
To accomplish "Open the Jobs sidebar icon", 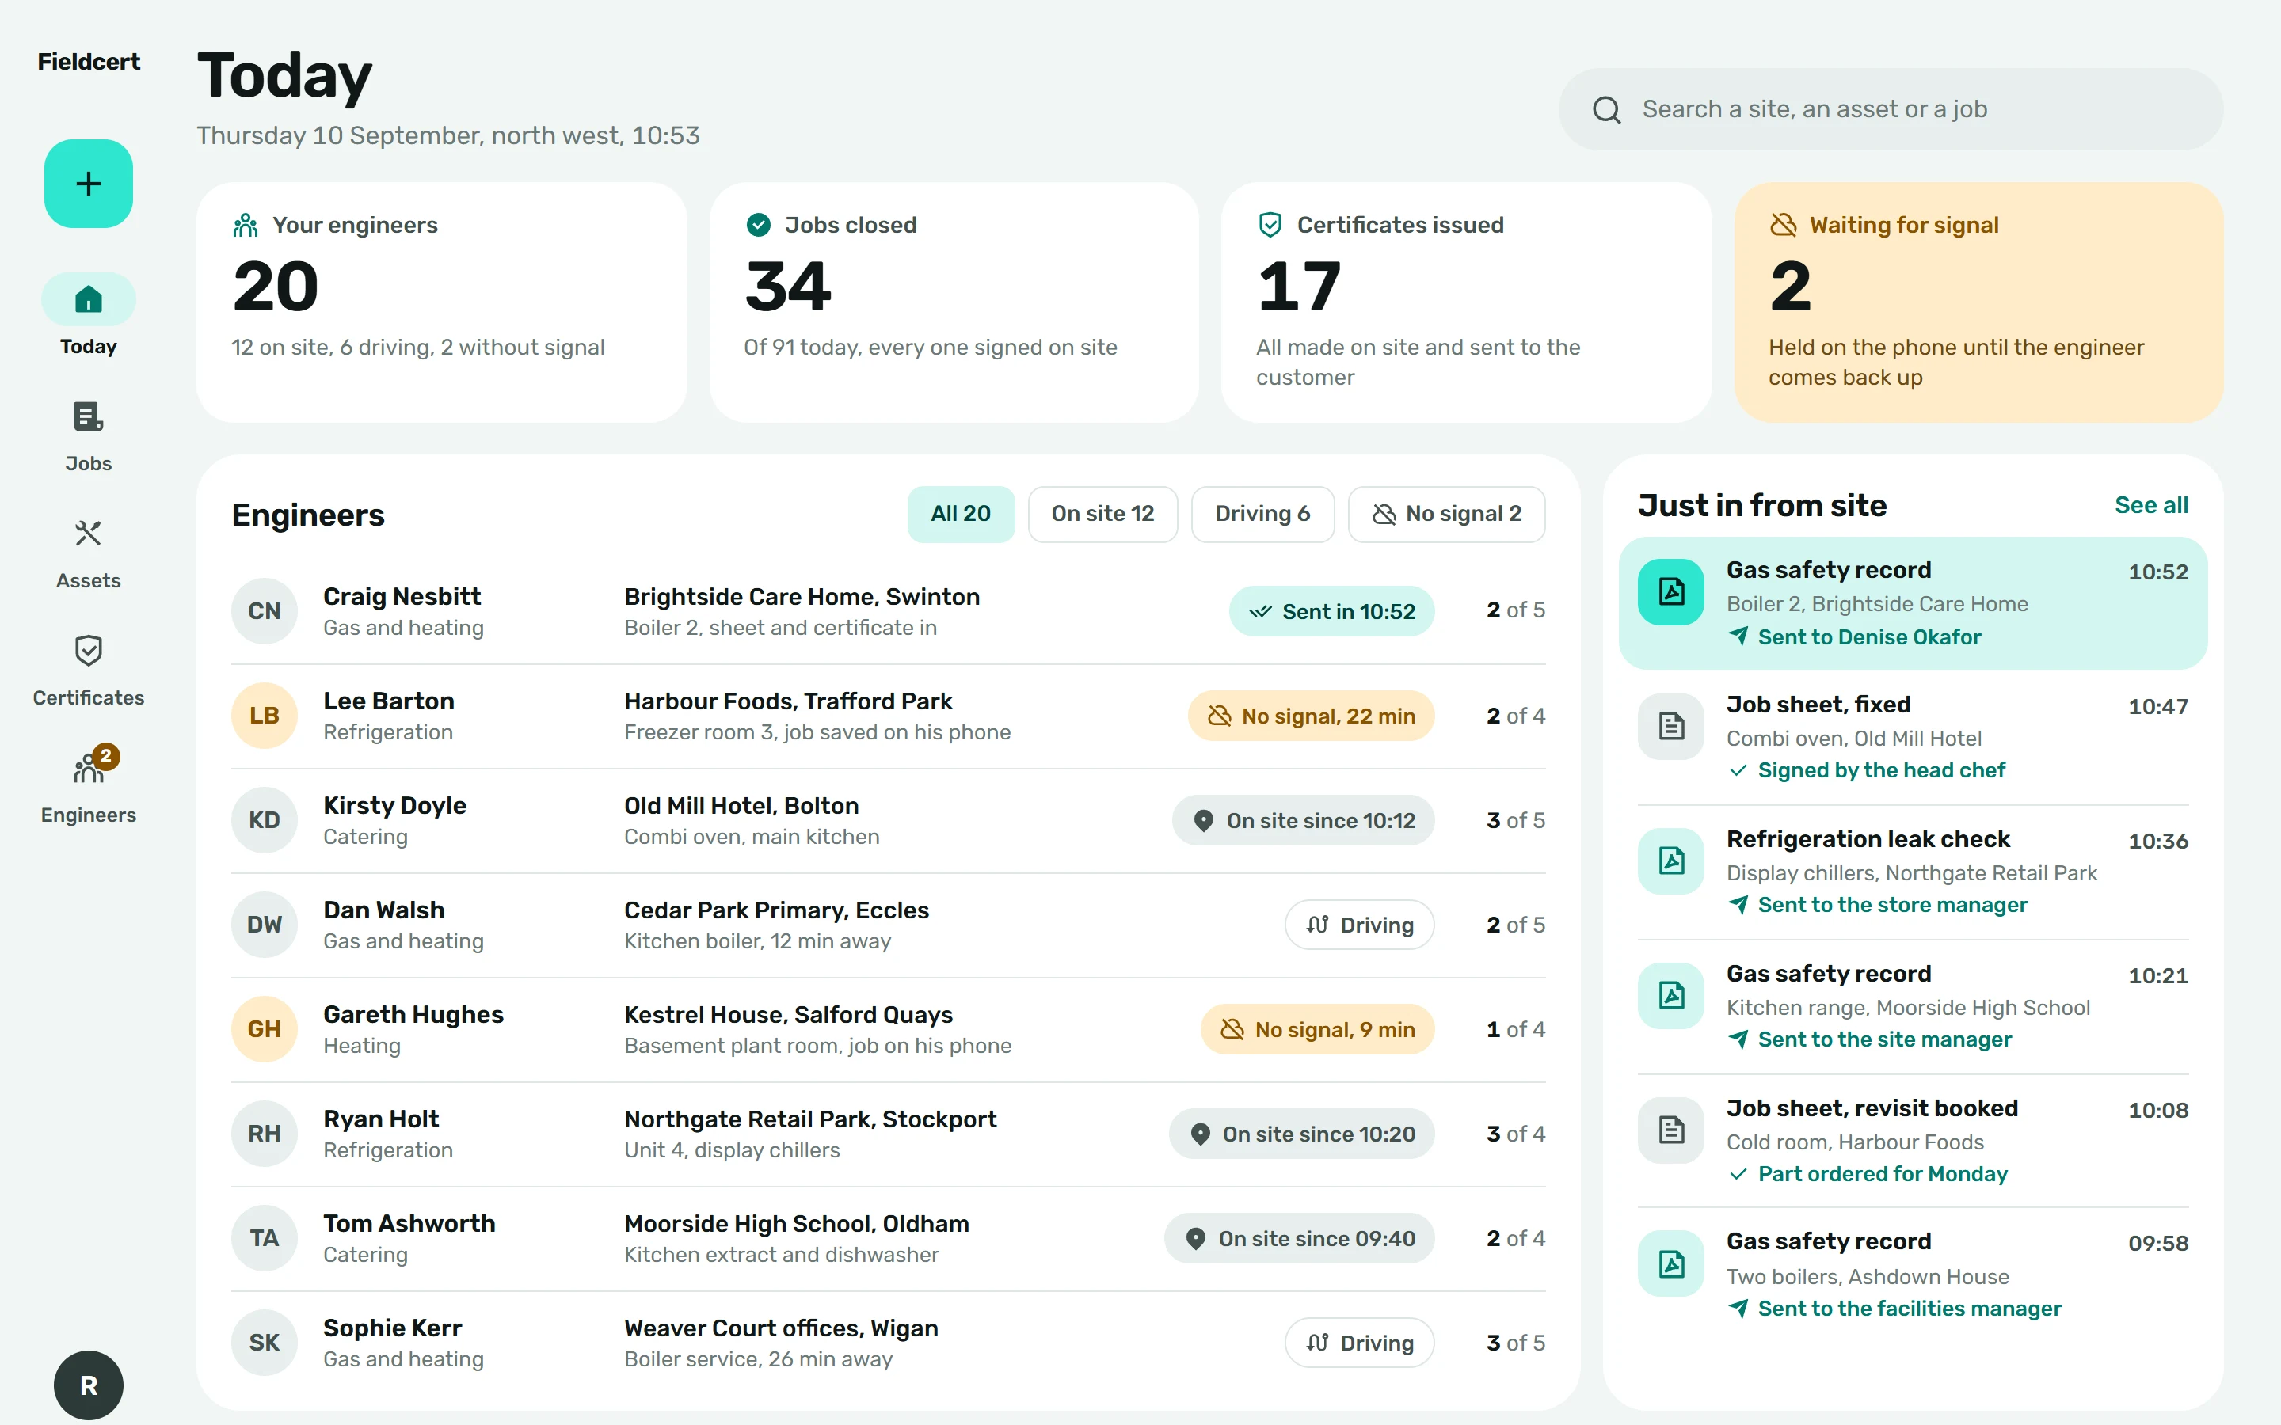I will tap(89, 416).
